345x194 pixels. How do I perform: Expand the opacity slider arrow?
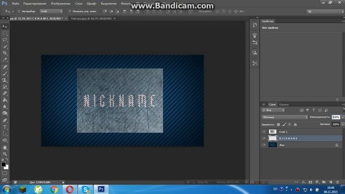point(343,117)
